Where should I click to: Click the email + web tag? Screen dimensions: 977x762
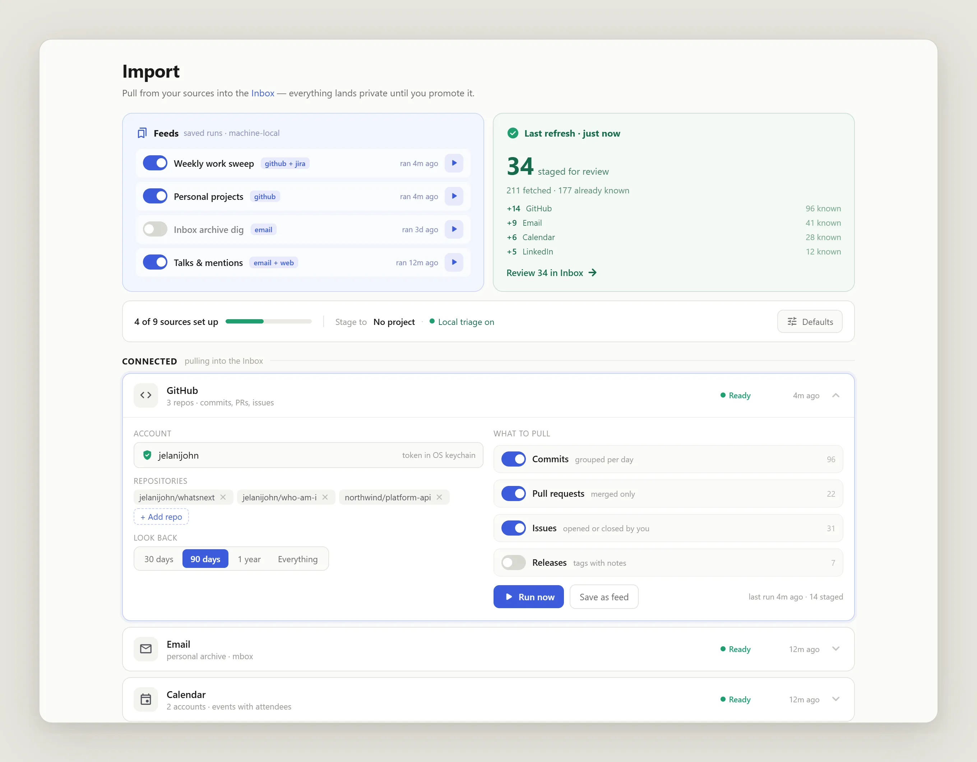(273, 263)
